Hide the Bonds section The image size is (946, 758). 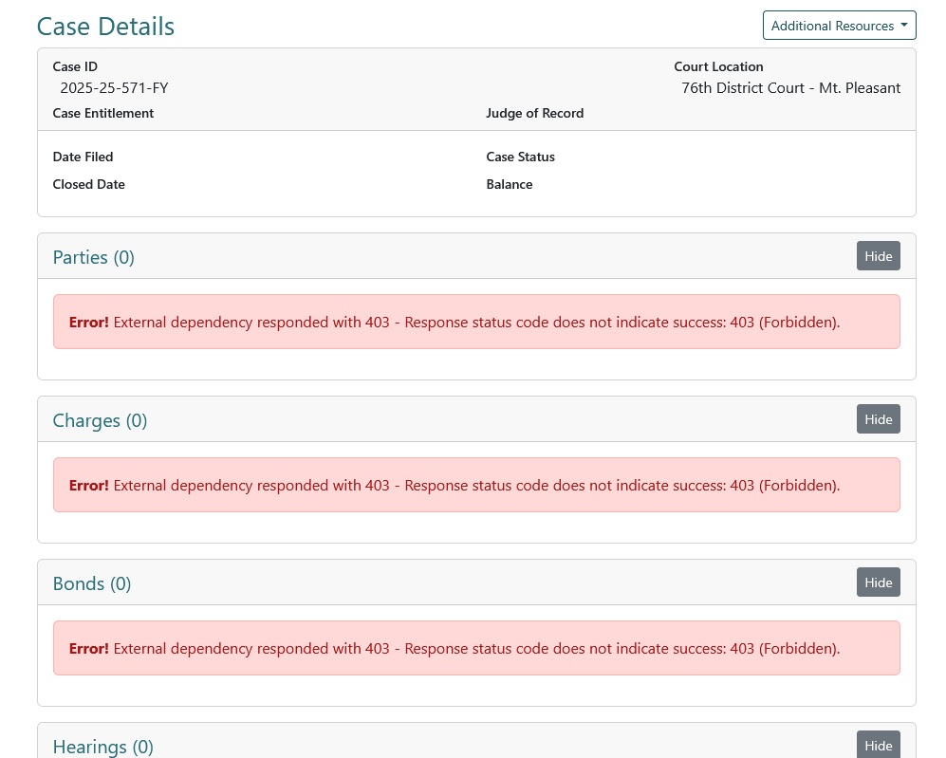point(878,582)
